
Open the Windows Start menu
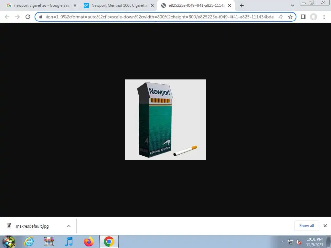(x=9, y=242)
